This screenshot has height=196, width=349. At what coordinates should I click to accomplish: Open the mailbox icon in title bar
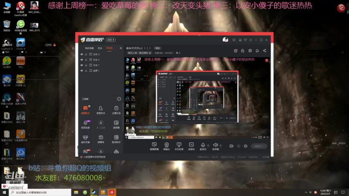point(240,40)
